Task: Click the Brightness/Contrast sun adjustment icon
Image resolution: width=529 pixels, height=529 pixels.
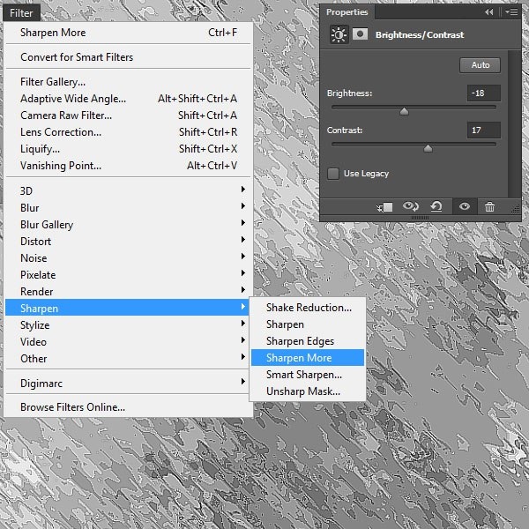Action: click(339, 34)
